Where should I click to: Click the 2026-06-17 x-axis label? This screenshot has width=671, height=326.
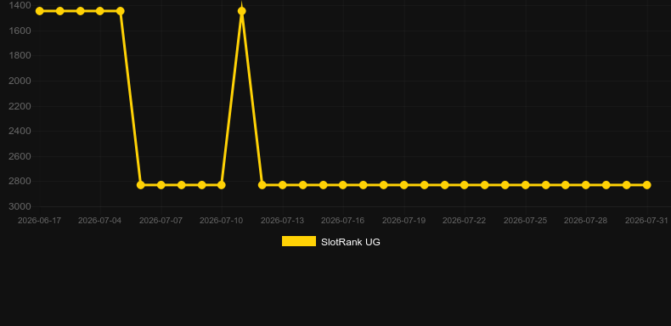click(x=39, y=221)
